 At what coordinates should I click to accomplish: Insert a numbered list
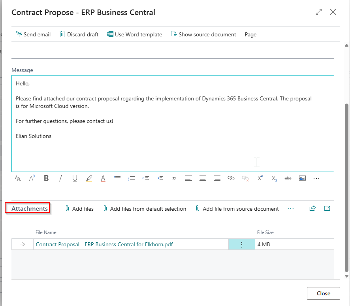[x=132, y=178]
